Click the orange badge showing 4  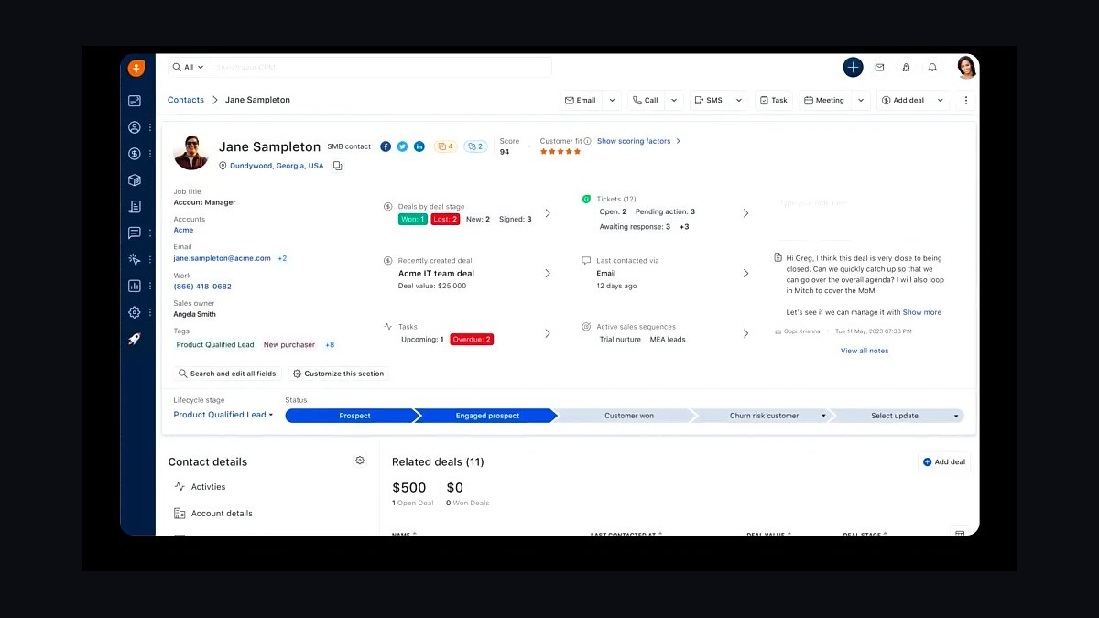[x=445, y=146]
